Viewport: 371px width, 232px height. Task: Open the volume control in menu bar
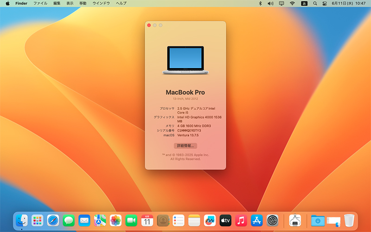click(x=270, y=3)
